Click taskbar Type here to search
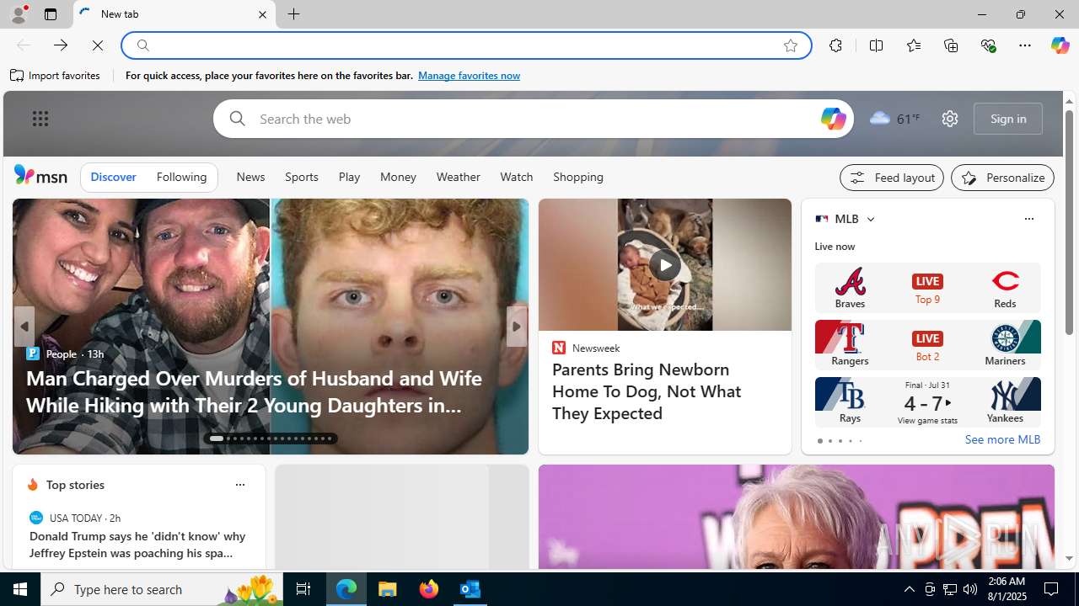This screenshot has height=606, width=1079. (163, 589)
